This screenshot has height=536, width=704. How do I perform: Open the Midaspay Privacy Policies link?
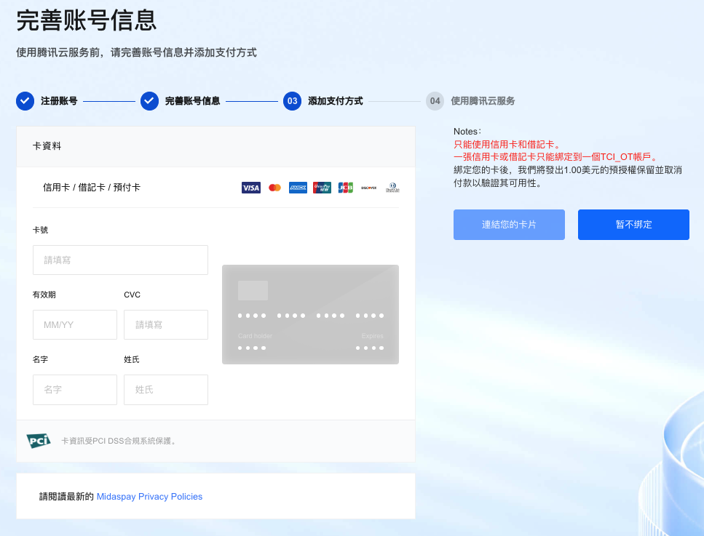(x=149, y=497)
